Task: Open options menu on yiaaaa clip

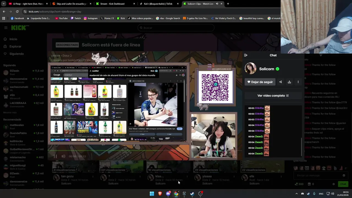Action: 234,176
